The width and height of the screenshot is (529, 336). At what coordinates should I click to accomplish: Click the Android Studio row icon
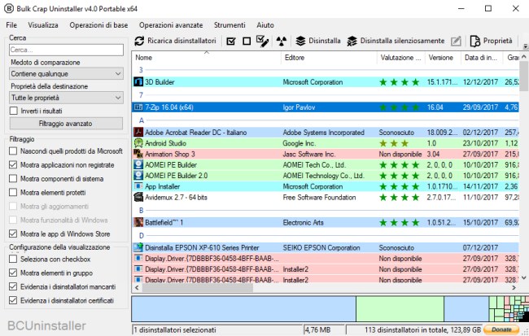click(138, 143)
